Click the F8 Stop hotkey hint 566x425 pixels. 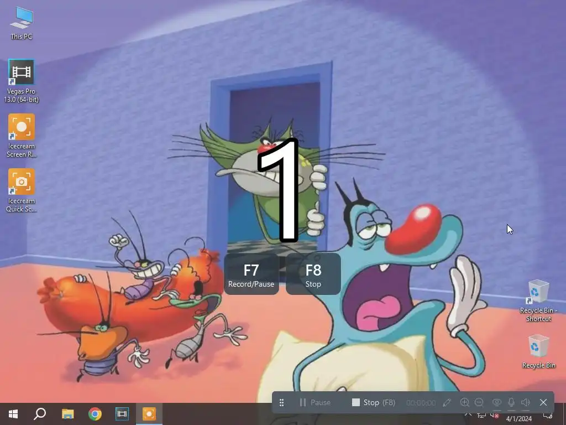[x=313, y=274]
